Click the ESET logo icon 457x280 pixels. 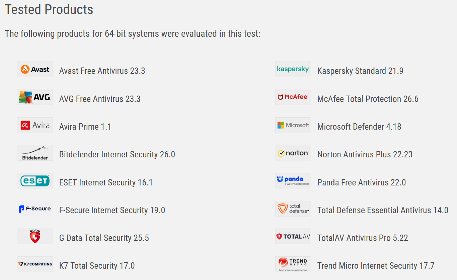(x=35, y=181)
